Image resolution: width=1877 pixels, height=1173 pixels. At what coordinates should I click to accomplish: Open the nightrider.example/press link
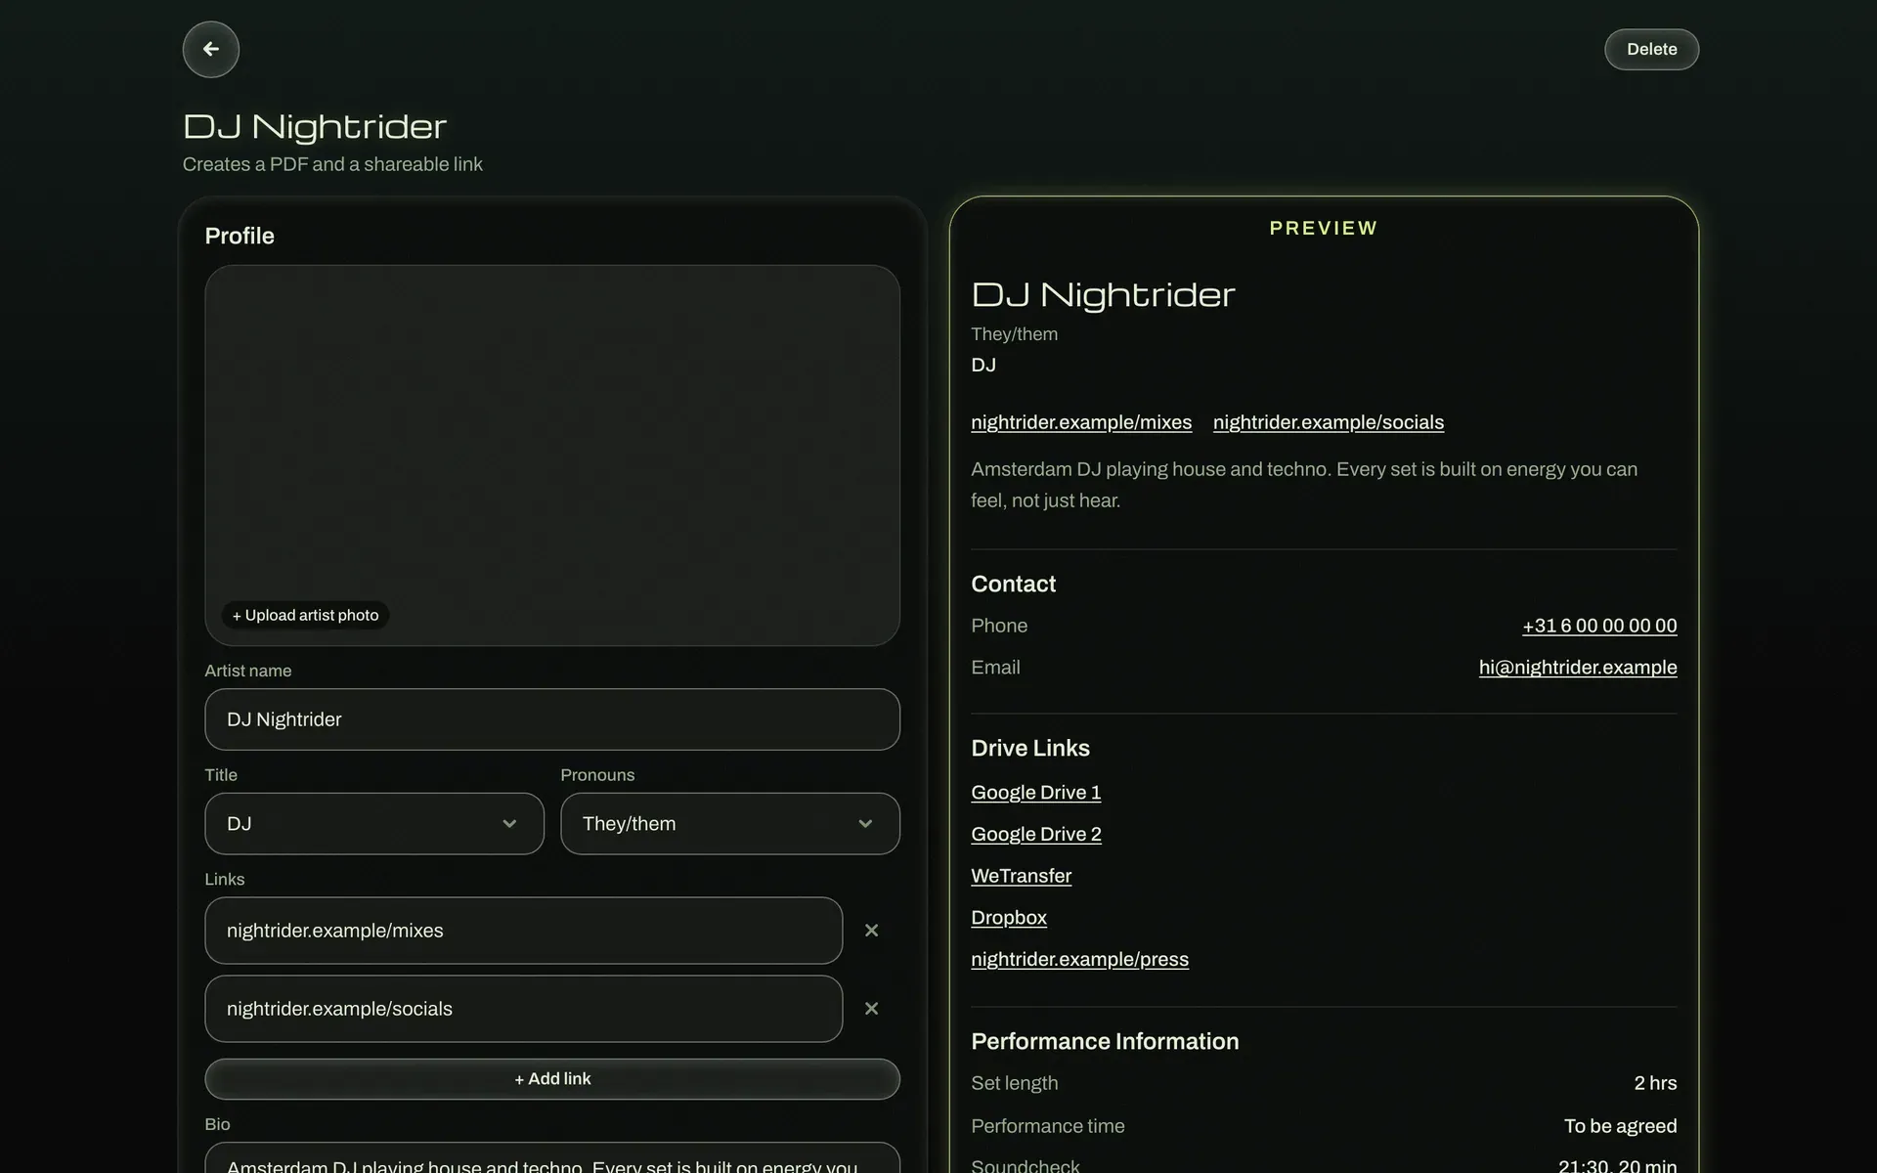click(1080, 960)
